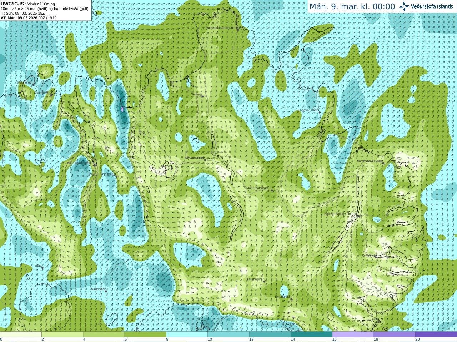Click the 6–8 m/s dark green legend swatch
The width and height of the screenshot is (457, 342).
click(145, 335)
